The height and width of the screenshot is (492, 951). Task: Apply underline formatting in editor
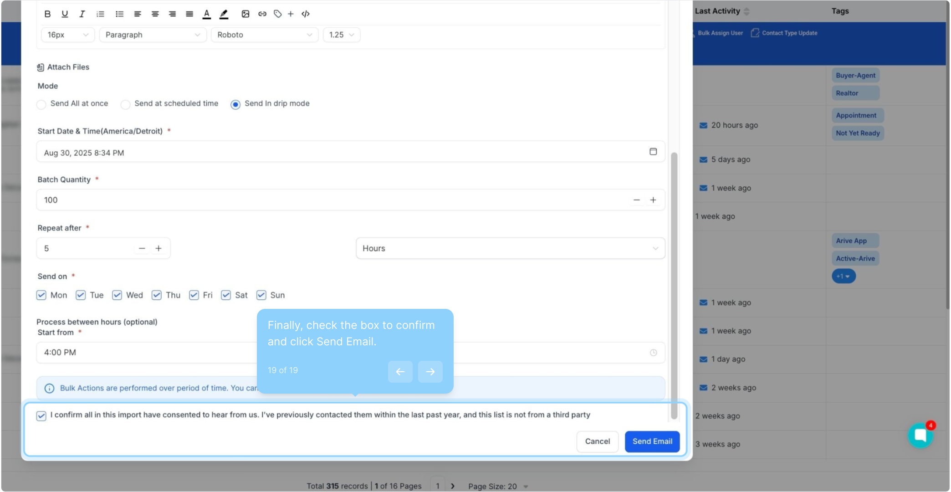[x=65, y=14]
